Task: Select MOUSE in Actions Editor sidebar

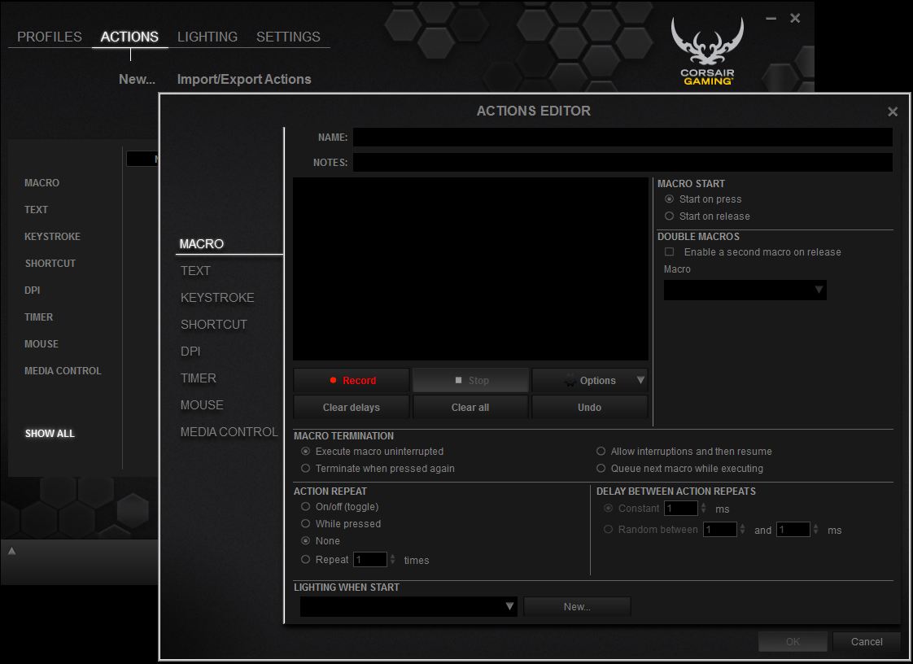Action: click(202, 404)
